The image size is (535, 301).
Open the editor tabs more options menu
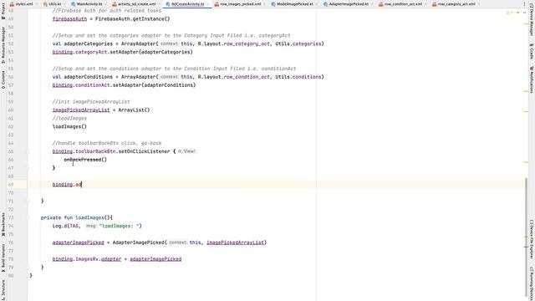point(524,4)
